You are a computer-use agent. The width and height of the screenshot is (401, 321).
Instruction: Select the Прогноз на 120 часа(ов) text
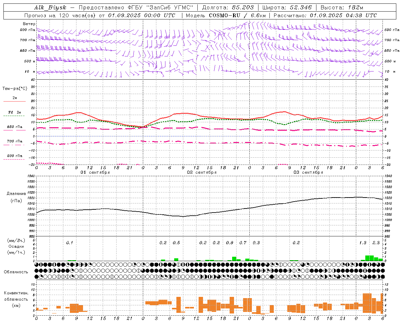[60, 15]
